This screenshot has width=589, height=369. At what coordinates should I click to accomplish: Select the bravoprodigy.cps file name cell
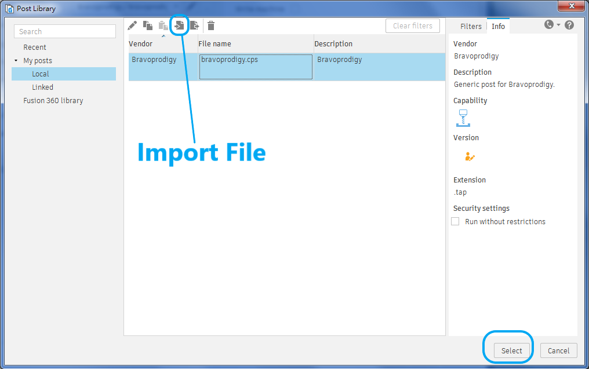point(256,67)
